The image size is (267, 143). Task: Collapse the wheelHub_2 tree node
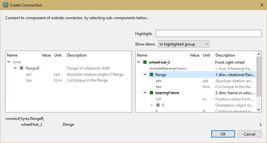click(139, 62)
